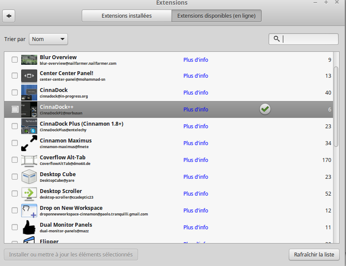Toggle the CinnaDock++ checkbox
This screenshot has height=266, width=346.
click(x=15, y=109)
